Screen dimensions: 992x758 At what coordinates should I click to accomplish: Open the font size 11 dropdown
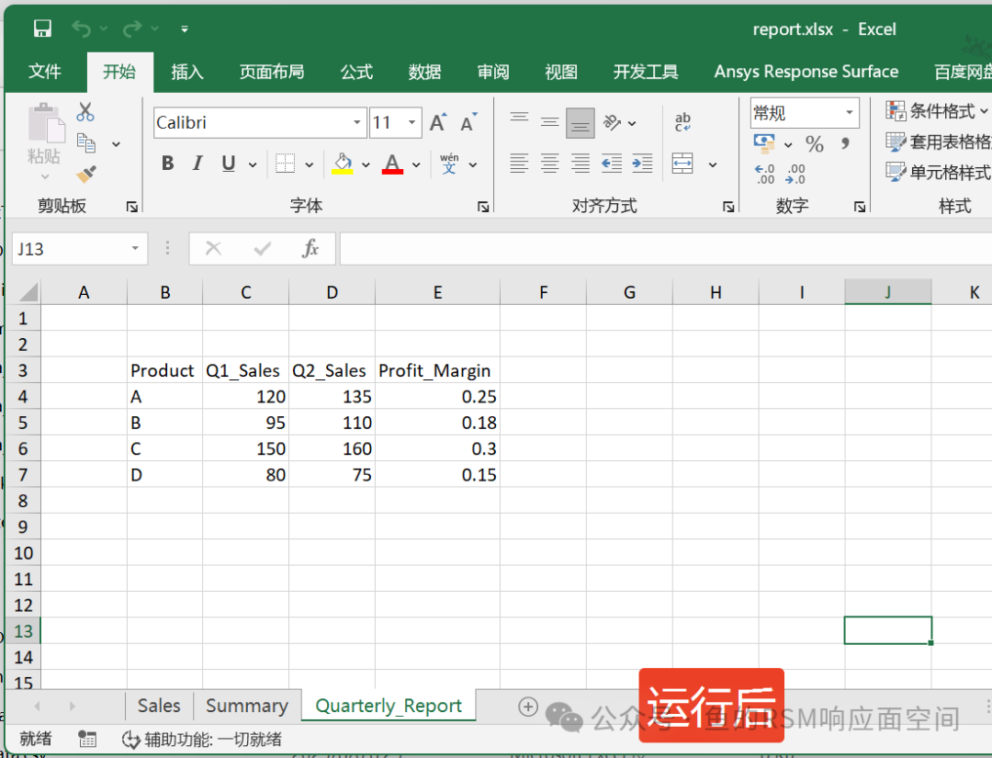(411, 122)
